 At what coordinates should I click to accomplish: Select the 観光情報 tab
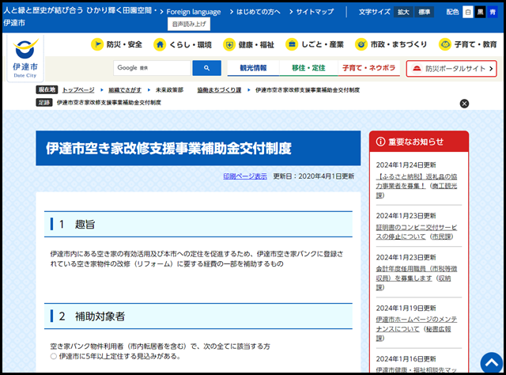click(x=253, y=68)
